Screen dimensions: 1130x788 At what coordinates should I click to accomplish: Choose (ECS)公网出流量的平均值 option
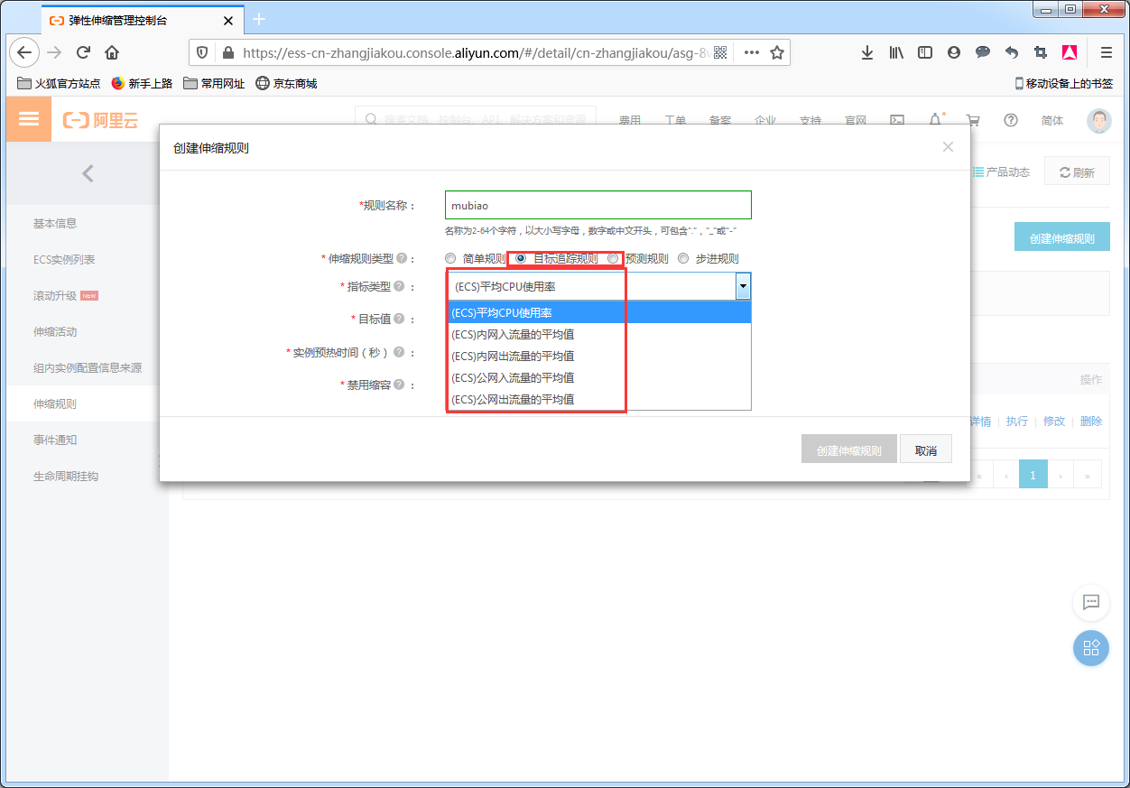coord(513,399)
